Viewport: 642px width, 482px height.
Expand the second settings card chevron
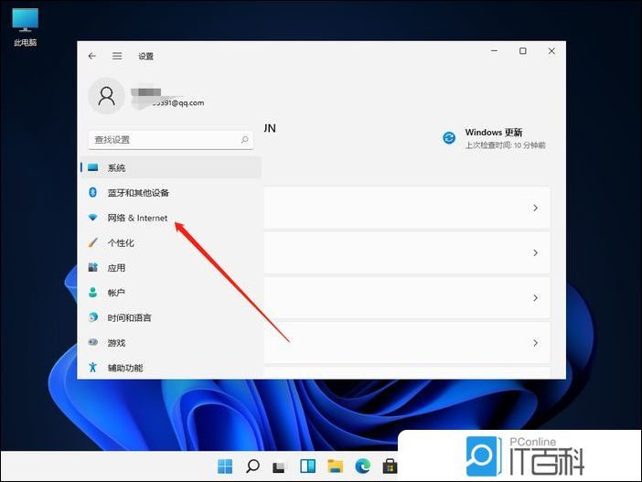pos(536,253)
